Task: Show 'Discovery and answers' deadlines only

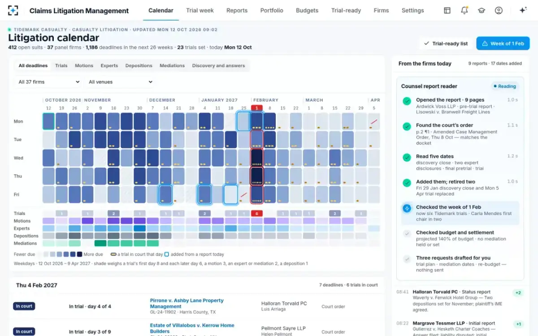Action: point(218,65)
